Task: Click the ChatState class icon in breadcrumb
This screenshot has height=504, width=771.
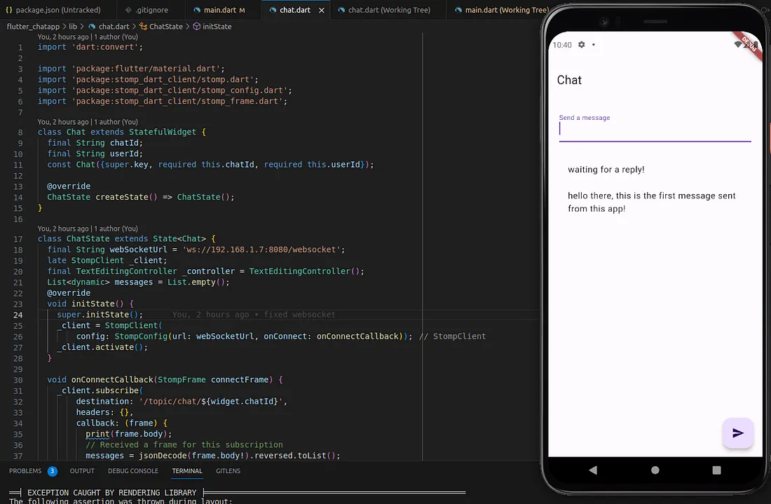Action: point(144,27)
